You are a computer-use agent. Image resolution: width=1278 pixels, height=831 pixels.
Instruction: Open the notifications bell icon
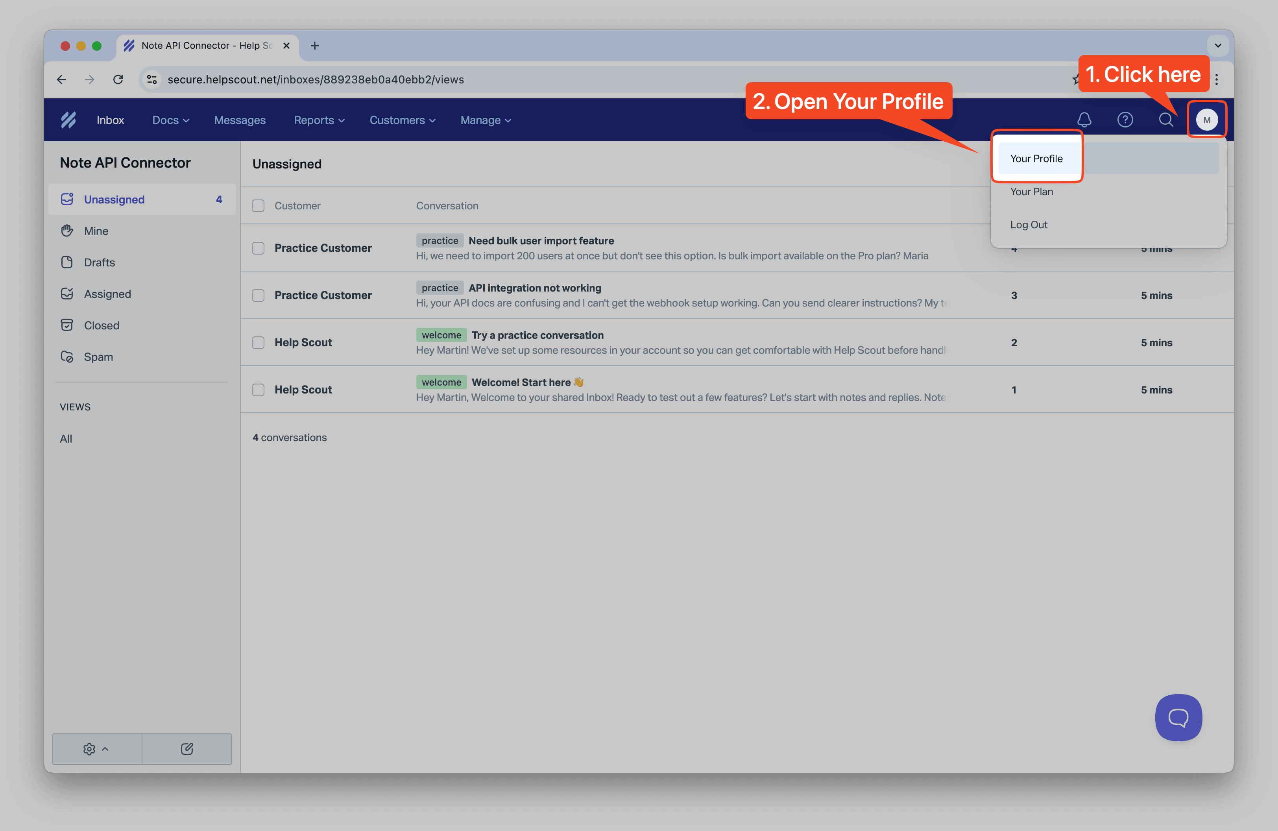click(1084, 120)
